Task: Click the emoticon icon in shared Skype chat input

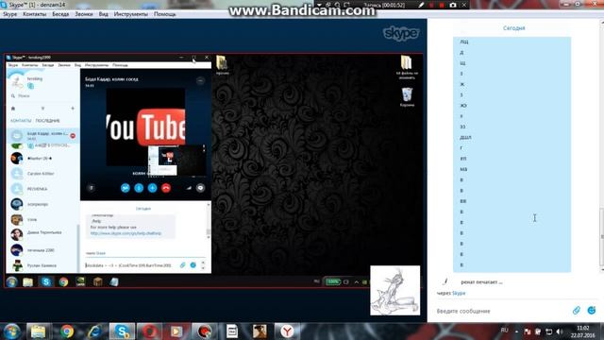Action: tap(193, 265)
